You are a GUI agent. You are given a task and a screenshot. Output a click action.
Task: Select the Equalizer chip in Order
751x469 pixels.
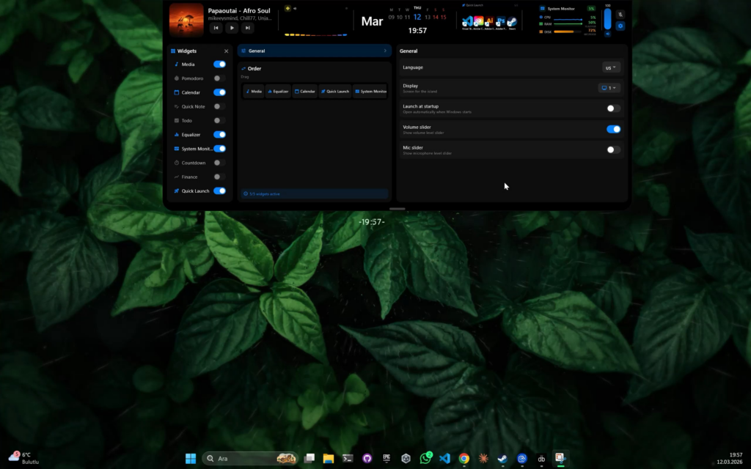(x=278, y=92)
